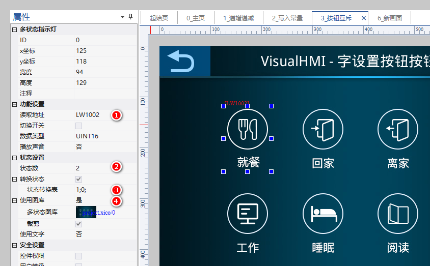Close the 3_按钮互斥 tab
Screen dimensions: 430x266
click(364, 18)
